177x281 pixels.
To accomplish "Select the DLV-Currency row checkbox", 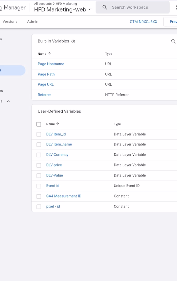I will click(39, 155).
